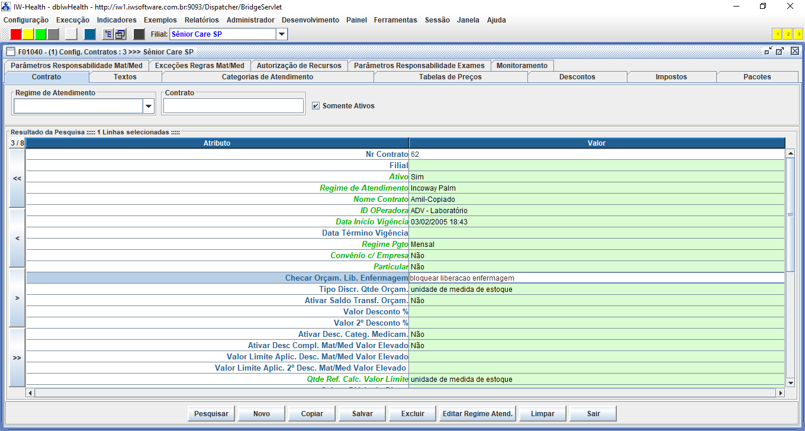Screen dimensions: 805x431
Task: Open the Ferramentas menu
Action: (x=395, y=20)
